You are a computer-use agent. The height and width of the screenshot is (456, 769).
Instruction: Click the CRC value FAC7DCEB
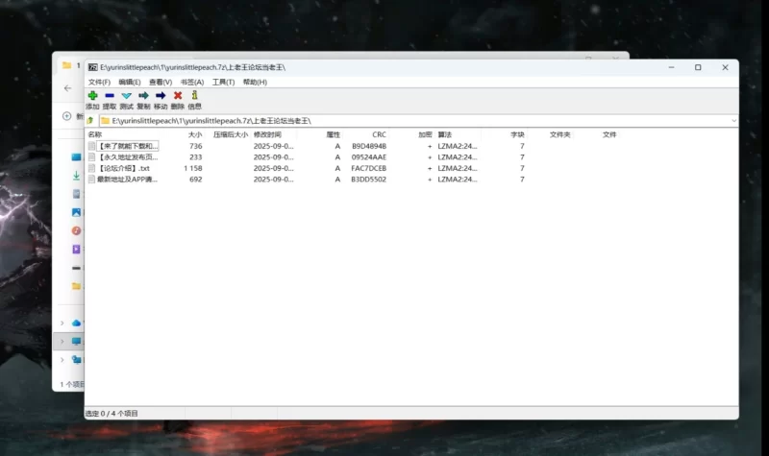click(369, 168)
